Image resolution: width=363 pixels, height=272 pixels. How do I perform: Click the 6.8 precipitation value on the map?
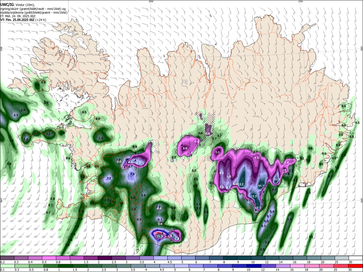pos(266,221)
